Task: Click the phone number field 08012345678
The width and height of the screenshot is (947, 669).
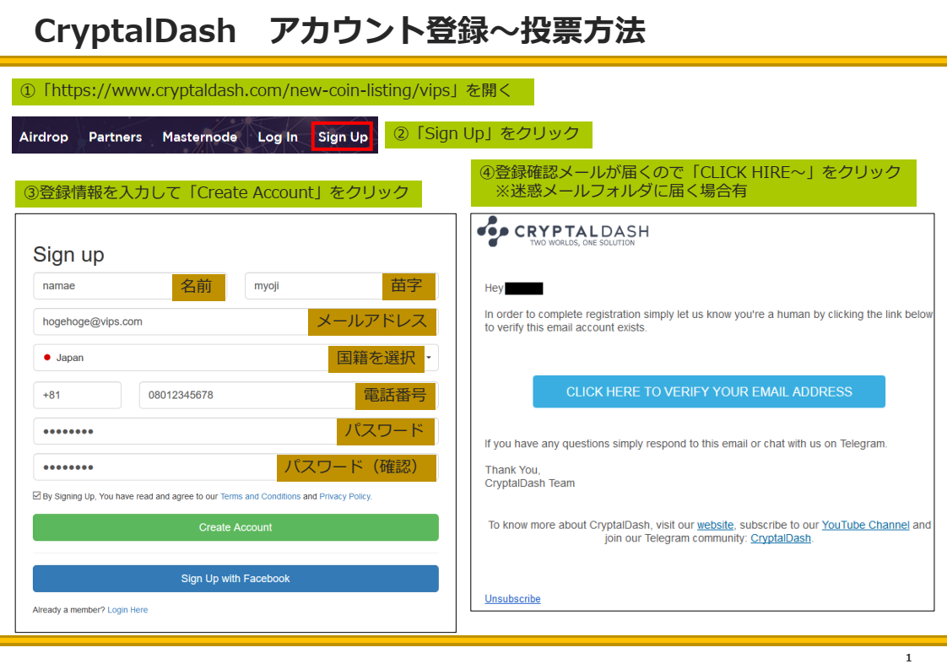Action: point(289,396)
